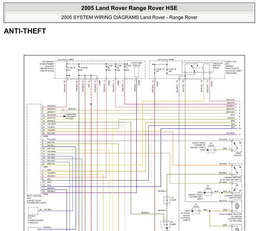This screenshot has height=231, width=261.
Task: Click the arrowhead pointing to COMPUTER DATA LINES
Action: point(64,116)
